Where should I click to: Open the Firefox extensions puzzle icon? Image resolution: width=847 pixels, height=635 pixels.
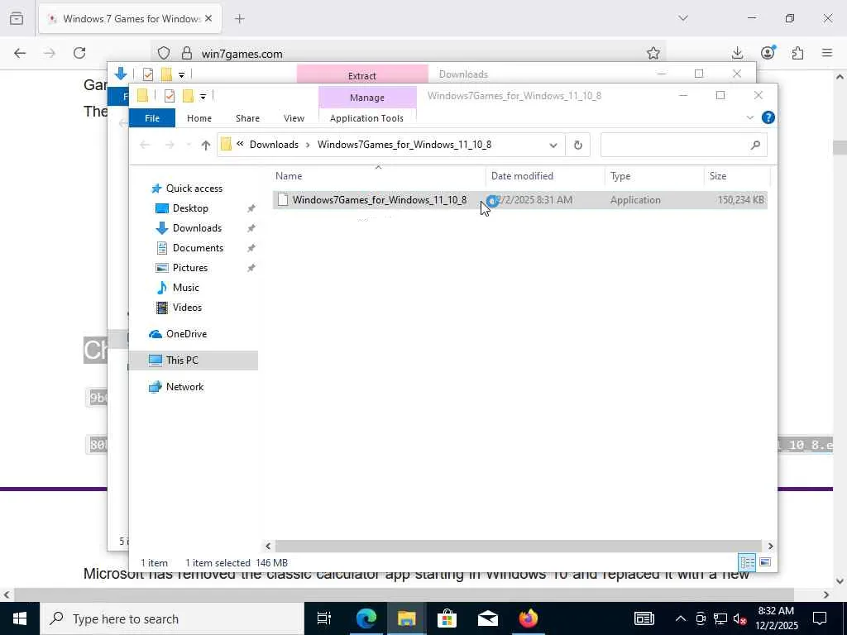(797, 53)
